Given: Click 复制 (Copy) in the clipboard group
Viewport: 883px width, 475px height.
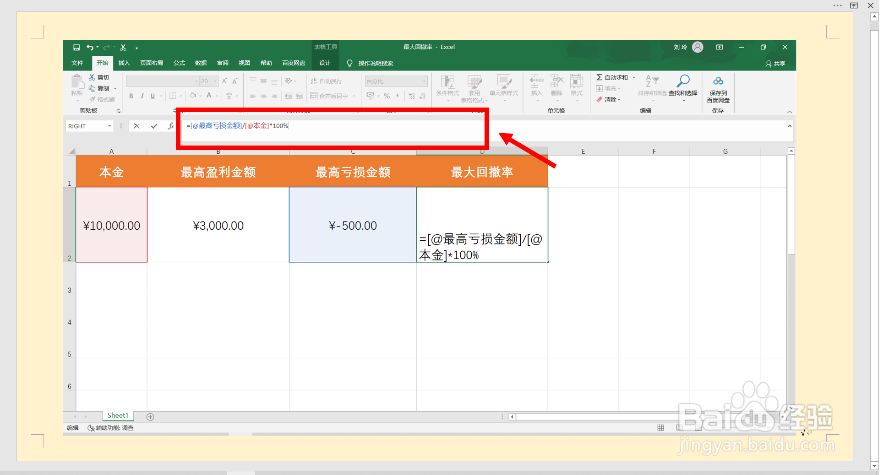Looking at the screenshot, I should [x=99, y=88].
